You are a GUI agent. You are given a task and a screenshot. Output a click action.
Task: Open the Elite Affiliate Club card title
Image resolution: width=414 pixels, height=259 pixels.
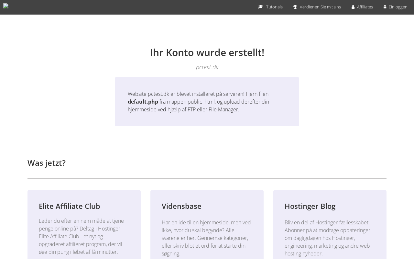point(70,206)
